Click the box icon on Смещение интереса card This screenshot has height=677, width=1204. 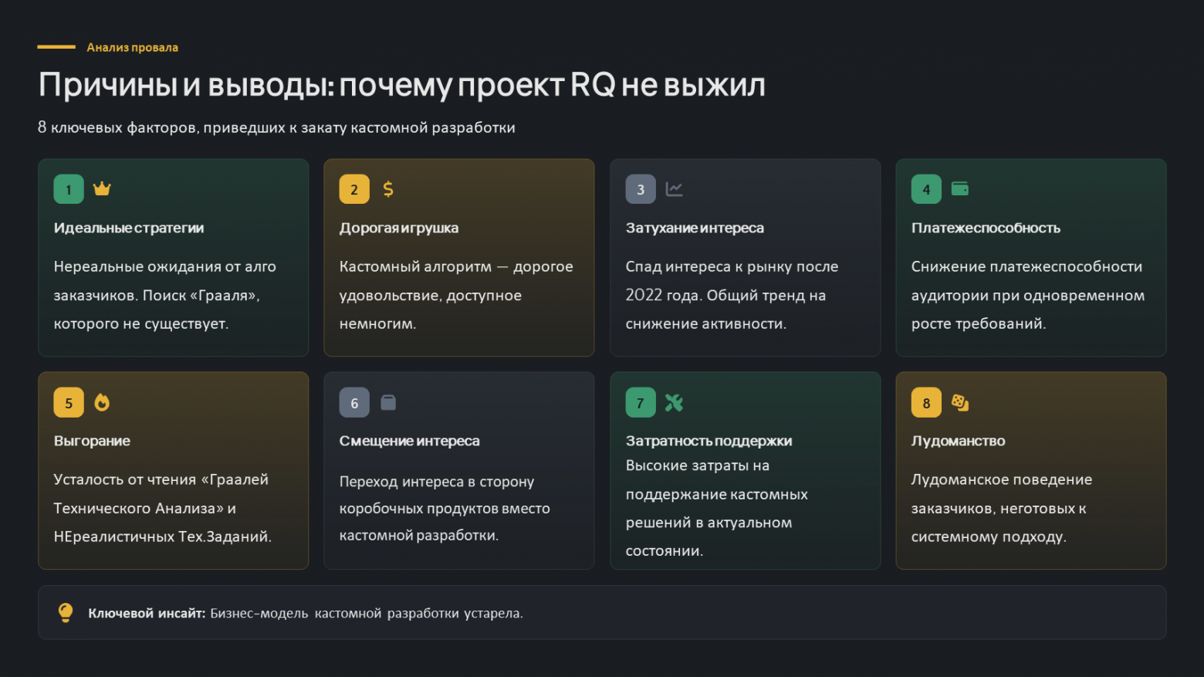tap(387, 401)
